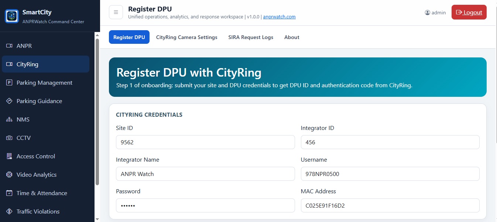Click the Time & Attendance calendar icon
This screenshot has height=222, width=497.
[10, 193]
